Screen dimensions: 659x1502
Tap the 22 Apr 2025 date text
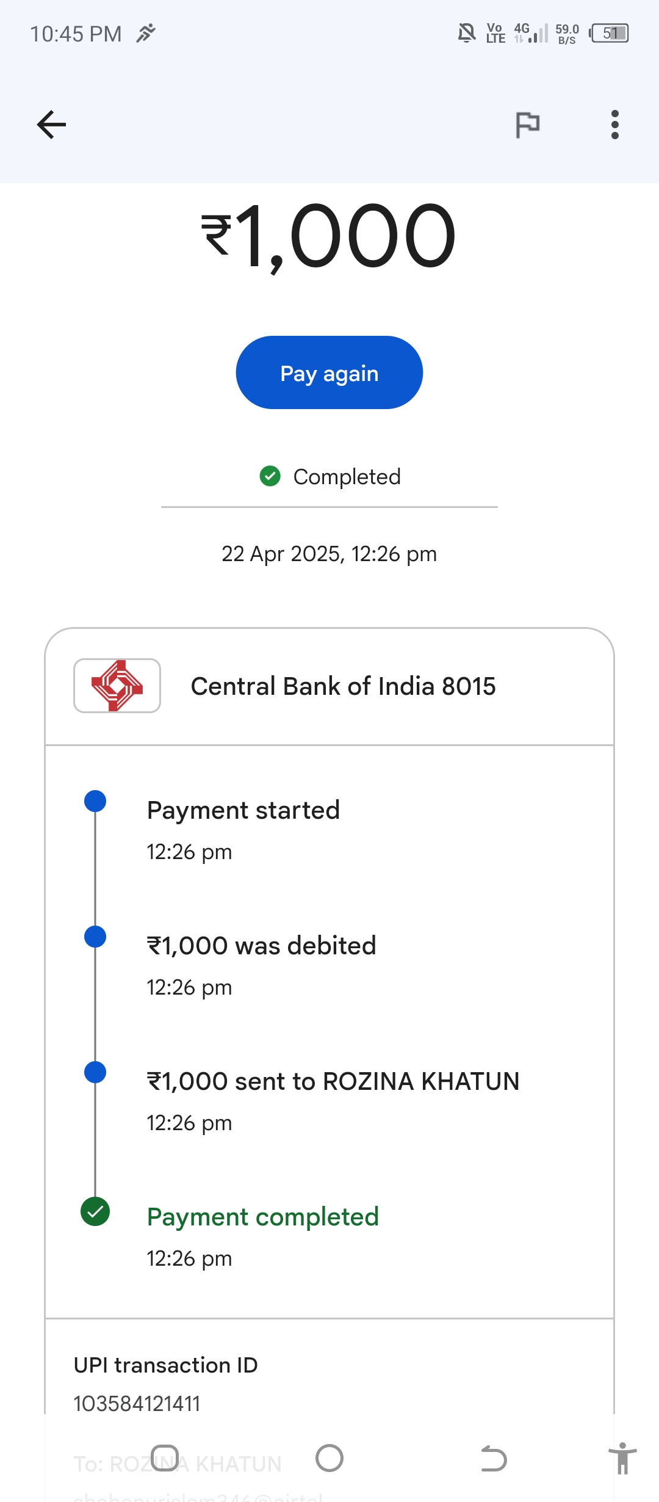[329, 554]
